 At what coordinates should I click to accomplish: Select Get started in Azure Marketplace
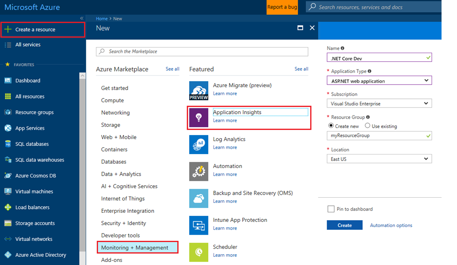114,88
